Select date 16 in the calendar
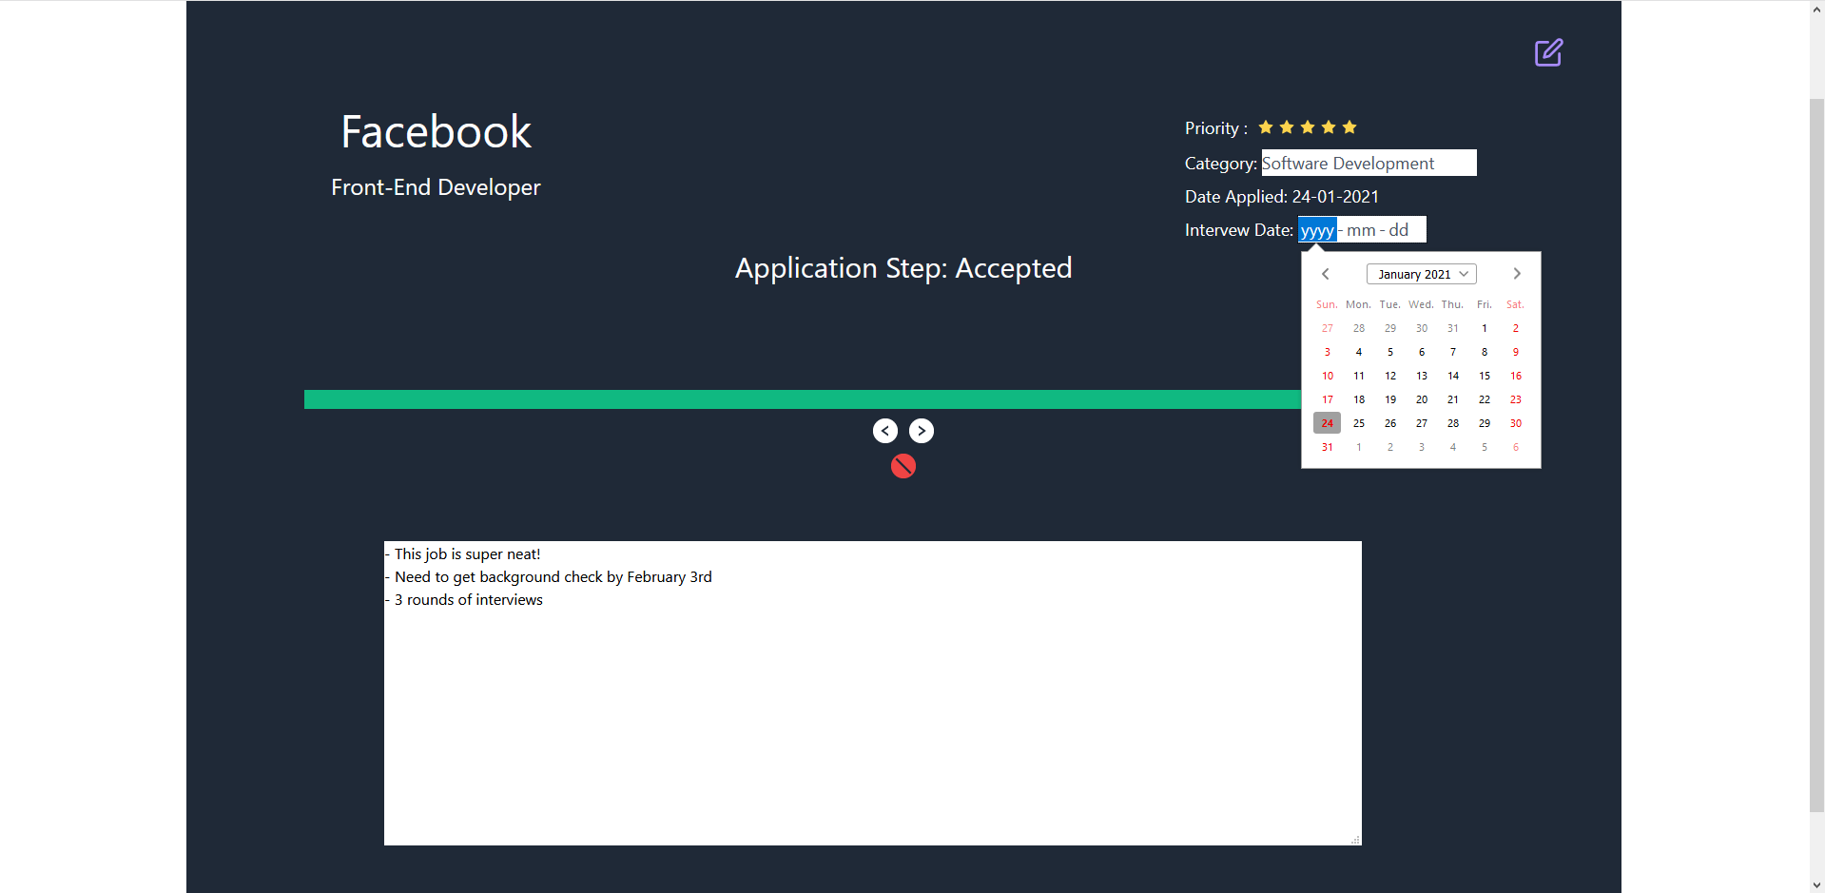The width and height of the screenshot is (1825, 893). 1516,376
